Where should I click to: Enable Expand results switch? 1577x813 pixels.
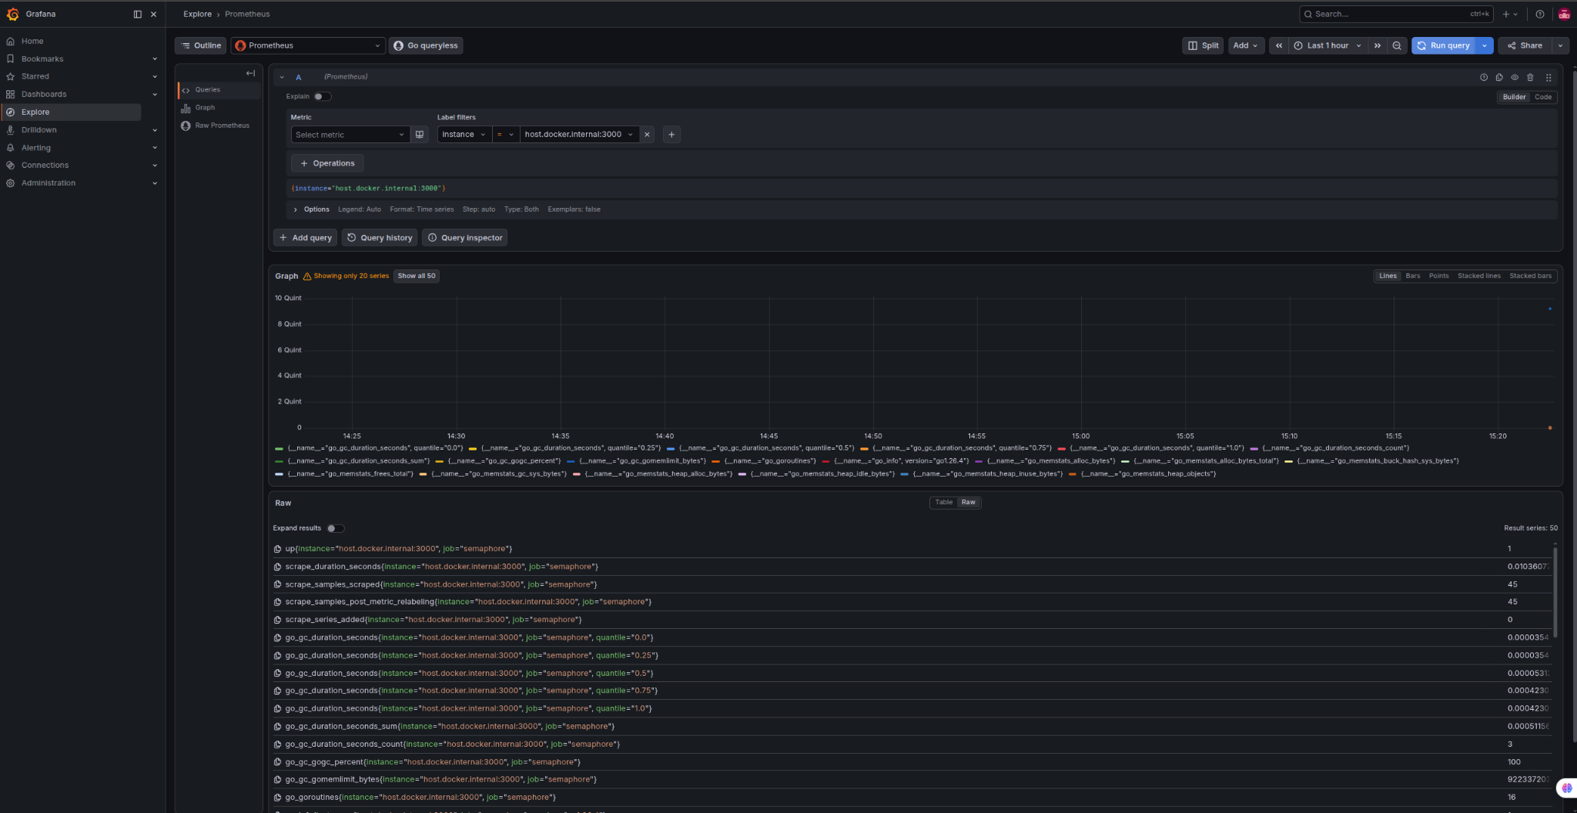335,528
